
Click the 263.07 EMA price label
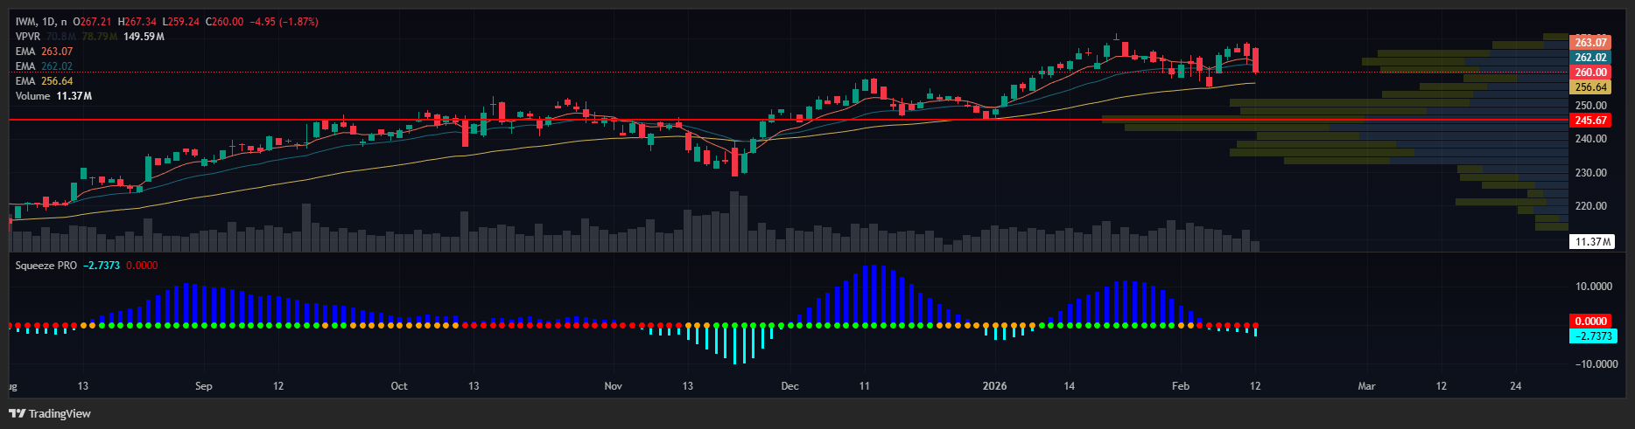(1590, 43)
